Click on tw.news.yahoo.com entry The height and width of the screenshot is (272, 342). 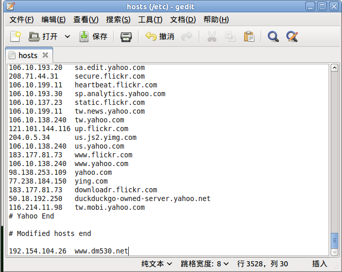point(110,111)
